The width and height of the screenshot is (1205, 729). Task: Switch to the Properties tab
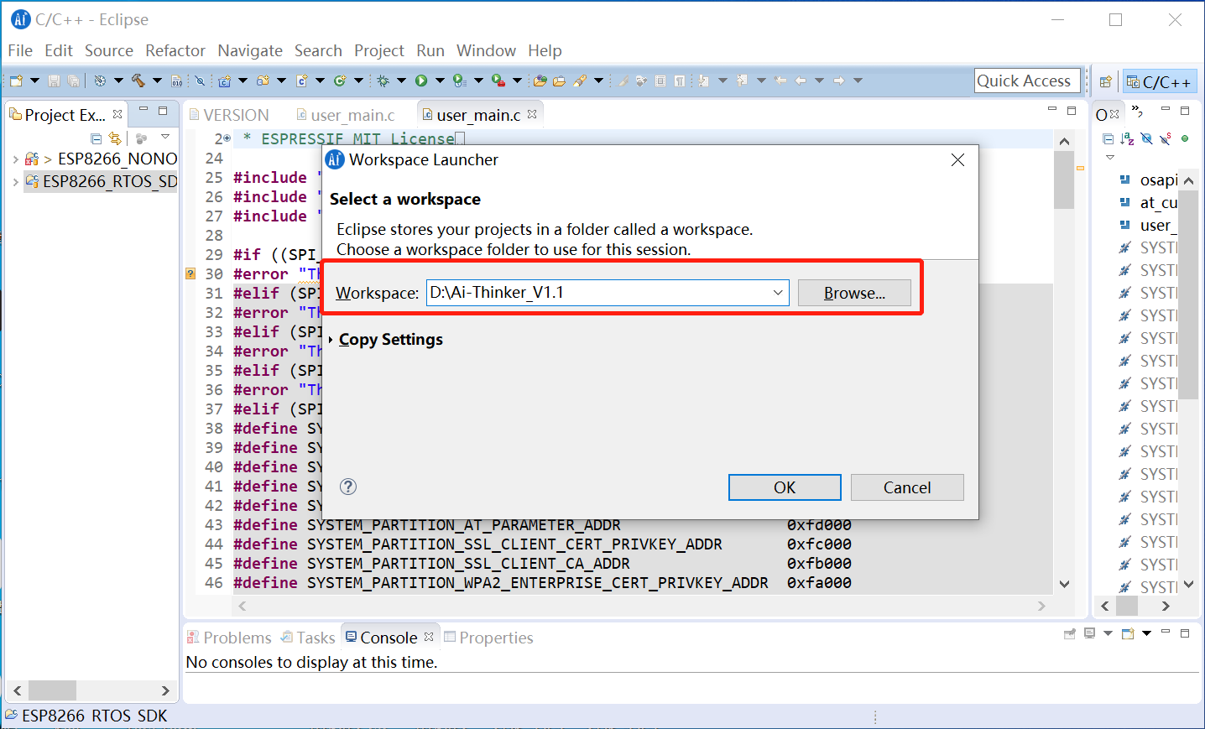click(488, 638)
